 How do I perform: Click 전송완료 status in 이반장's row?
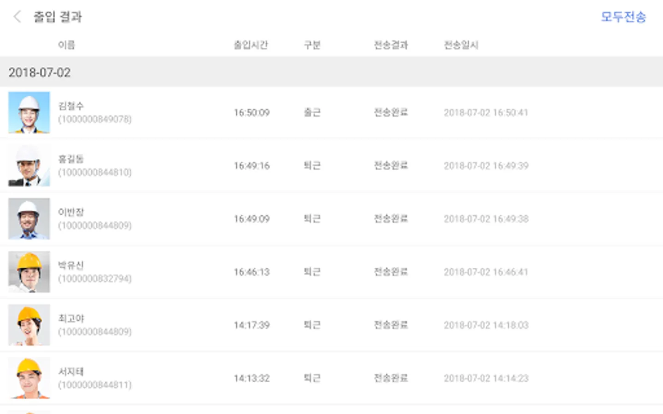pos(391,218)
